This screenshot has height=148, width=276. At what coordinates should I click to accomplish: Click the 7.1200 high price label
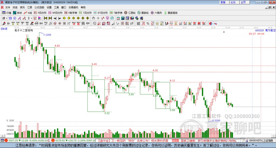point(47,35)
